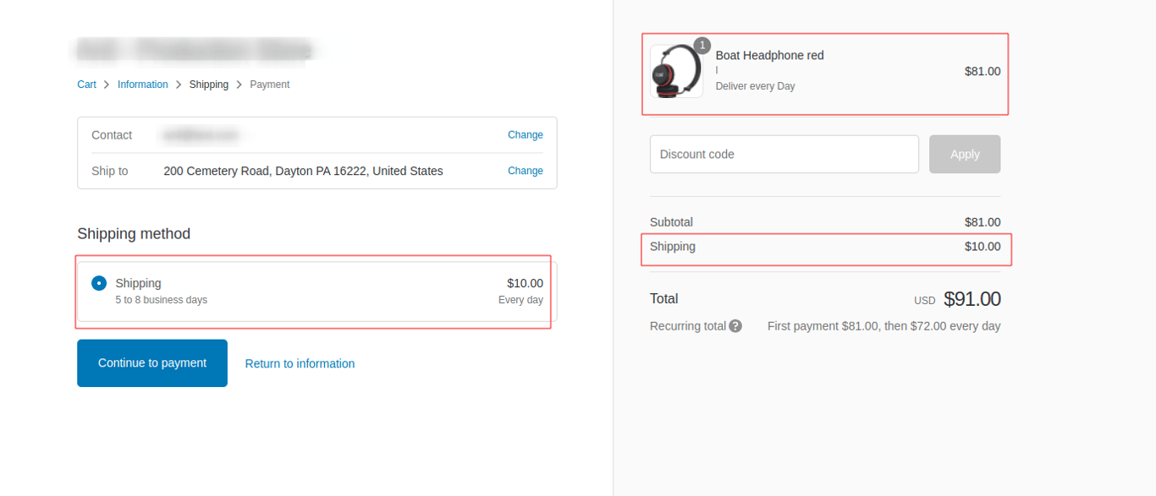
Task: Apply the discount code
Action: [x=964, y=155]
